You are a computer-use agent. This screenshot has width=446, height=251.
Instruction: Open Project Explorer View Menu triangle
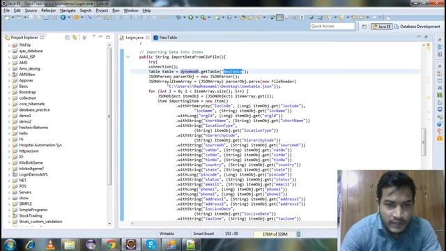pyautogui.click(x=93, y=37)
